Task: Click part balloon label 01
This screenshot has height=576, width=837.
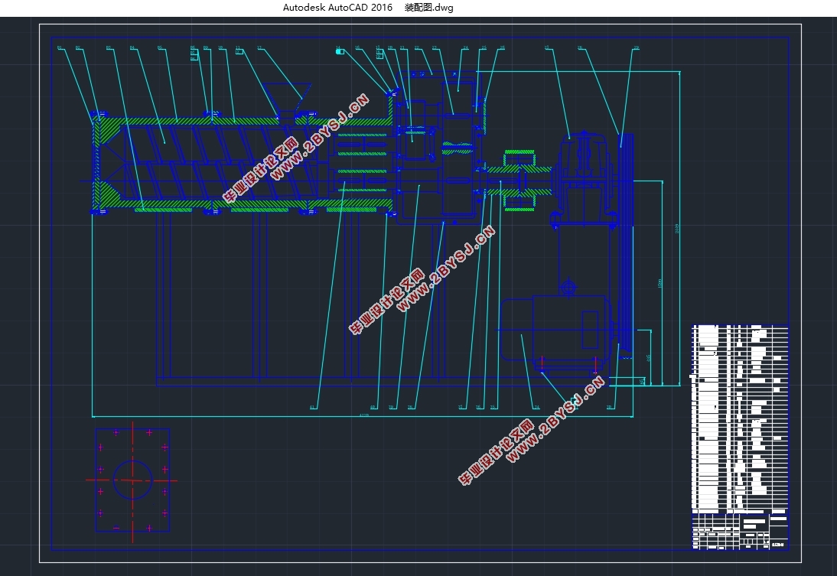Action: pyautogui.click(x=60, y=48)
